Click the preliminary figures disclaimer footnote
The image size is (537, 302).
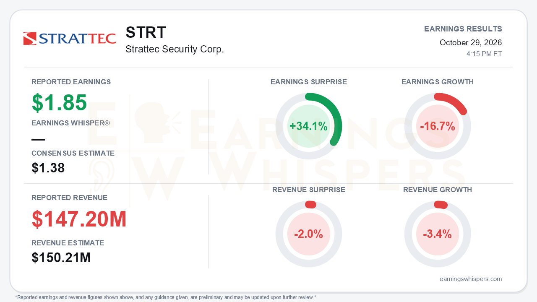166,297
